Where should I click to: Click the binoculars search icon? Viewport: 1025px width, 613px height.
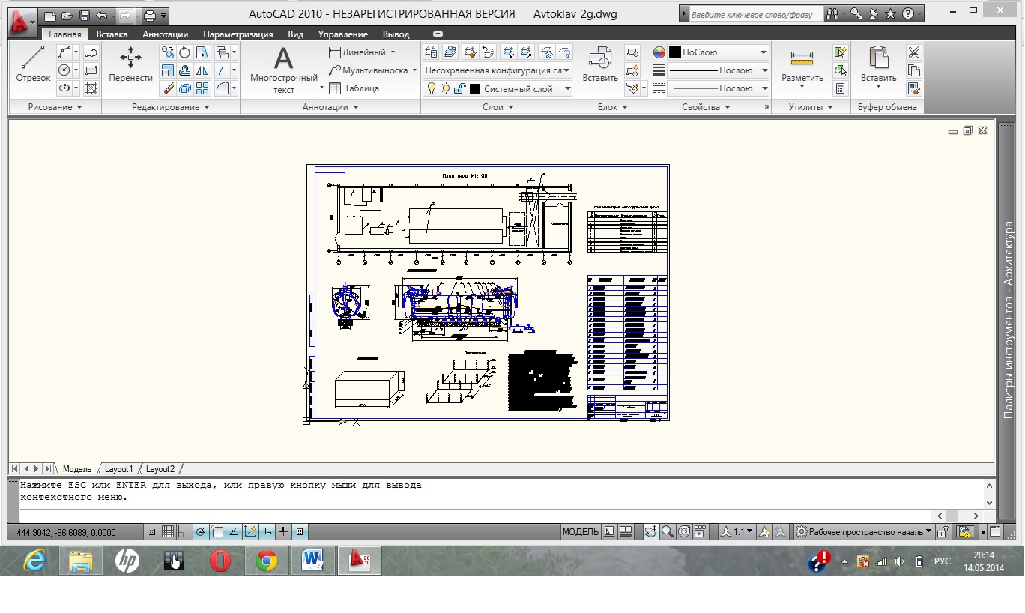832,13
